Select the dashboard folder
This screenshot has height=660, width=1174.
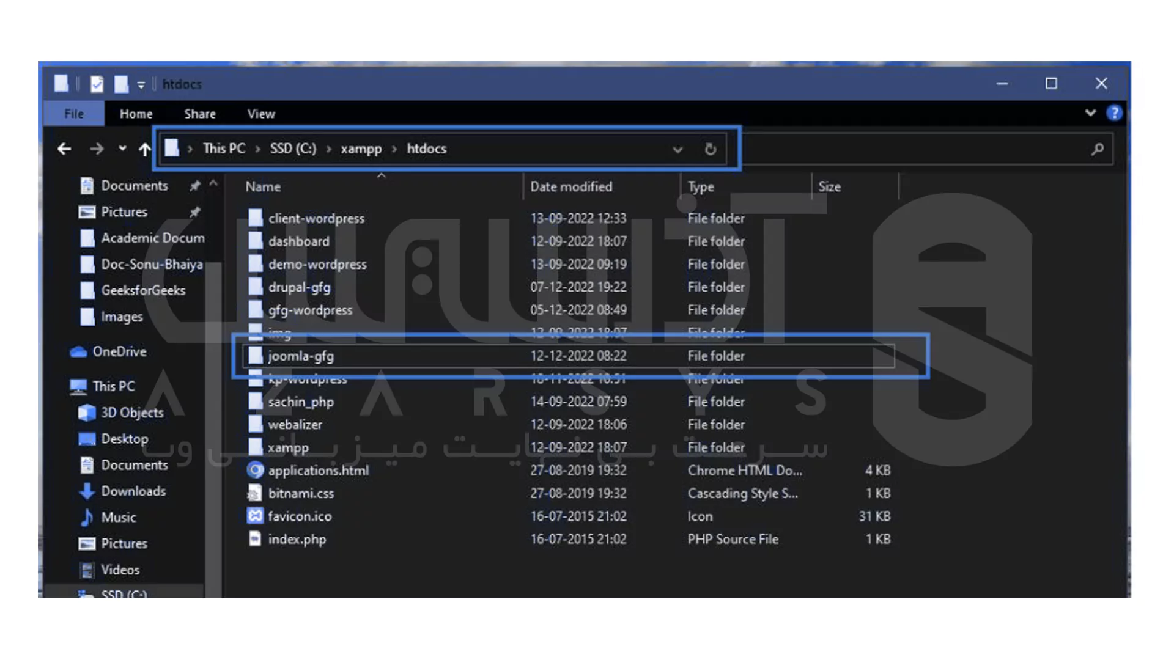[x=298, y=241]
